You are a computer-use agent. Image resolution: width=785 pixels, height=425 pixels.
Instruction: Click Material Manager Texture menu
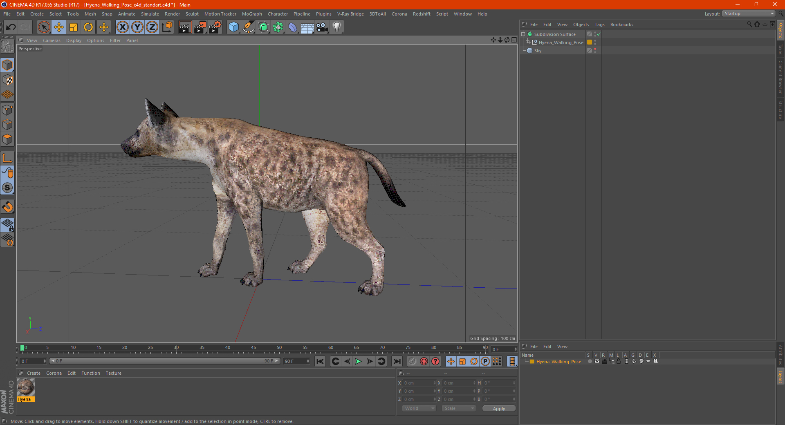(113, 373)
